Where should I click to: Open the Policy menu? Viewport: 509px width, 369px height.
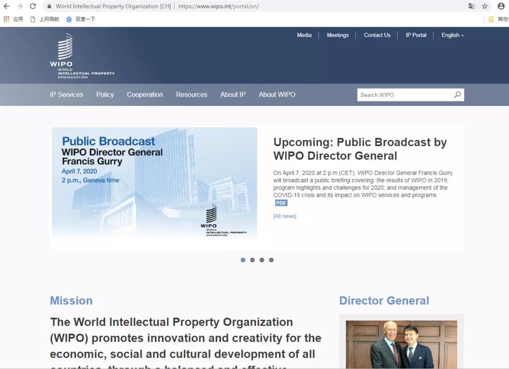(105, 94)
